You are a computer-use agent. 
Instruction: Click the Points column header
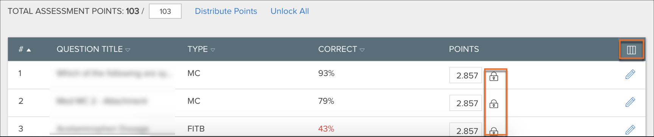(464, 49)
